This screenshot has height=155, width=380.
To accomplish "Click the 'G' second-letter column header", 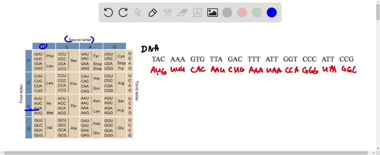I will click(114, 47).
